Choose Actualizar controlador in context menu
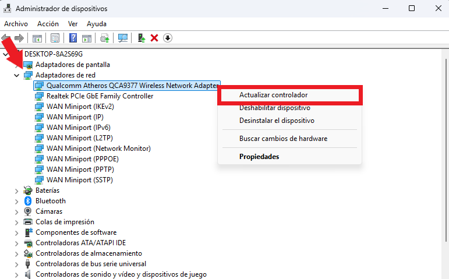The height and width of the screenshot is (279, 449). pos(290,95)
